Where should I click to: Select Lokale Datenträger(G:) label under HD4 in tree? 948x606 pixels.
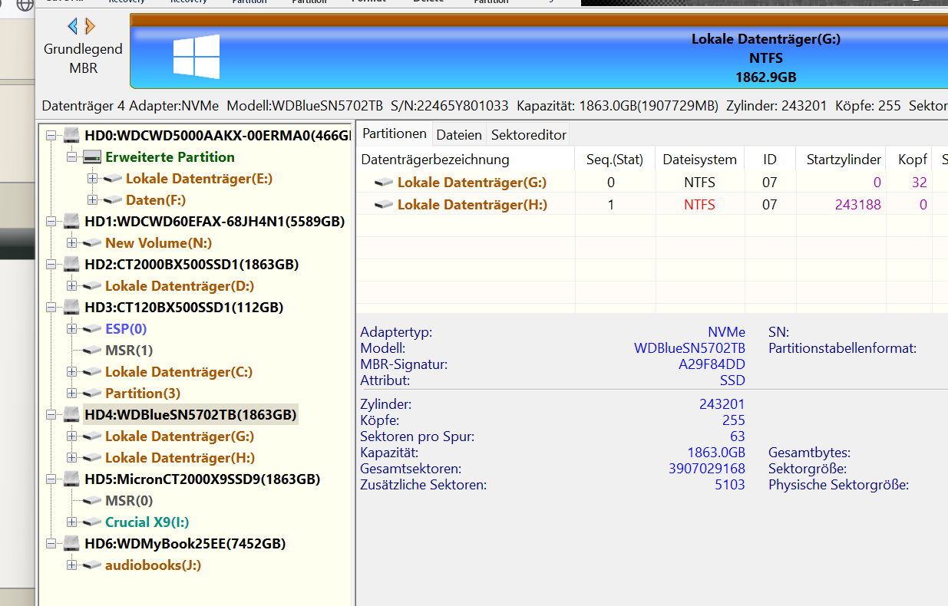(180, 436)
